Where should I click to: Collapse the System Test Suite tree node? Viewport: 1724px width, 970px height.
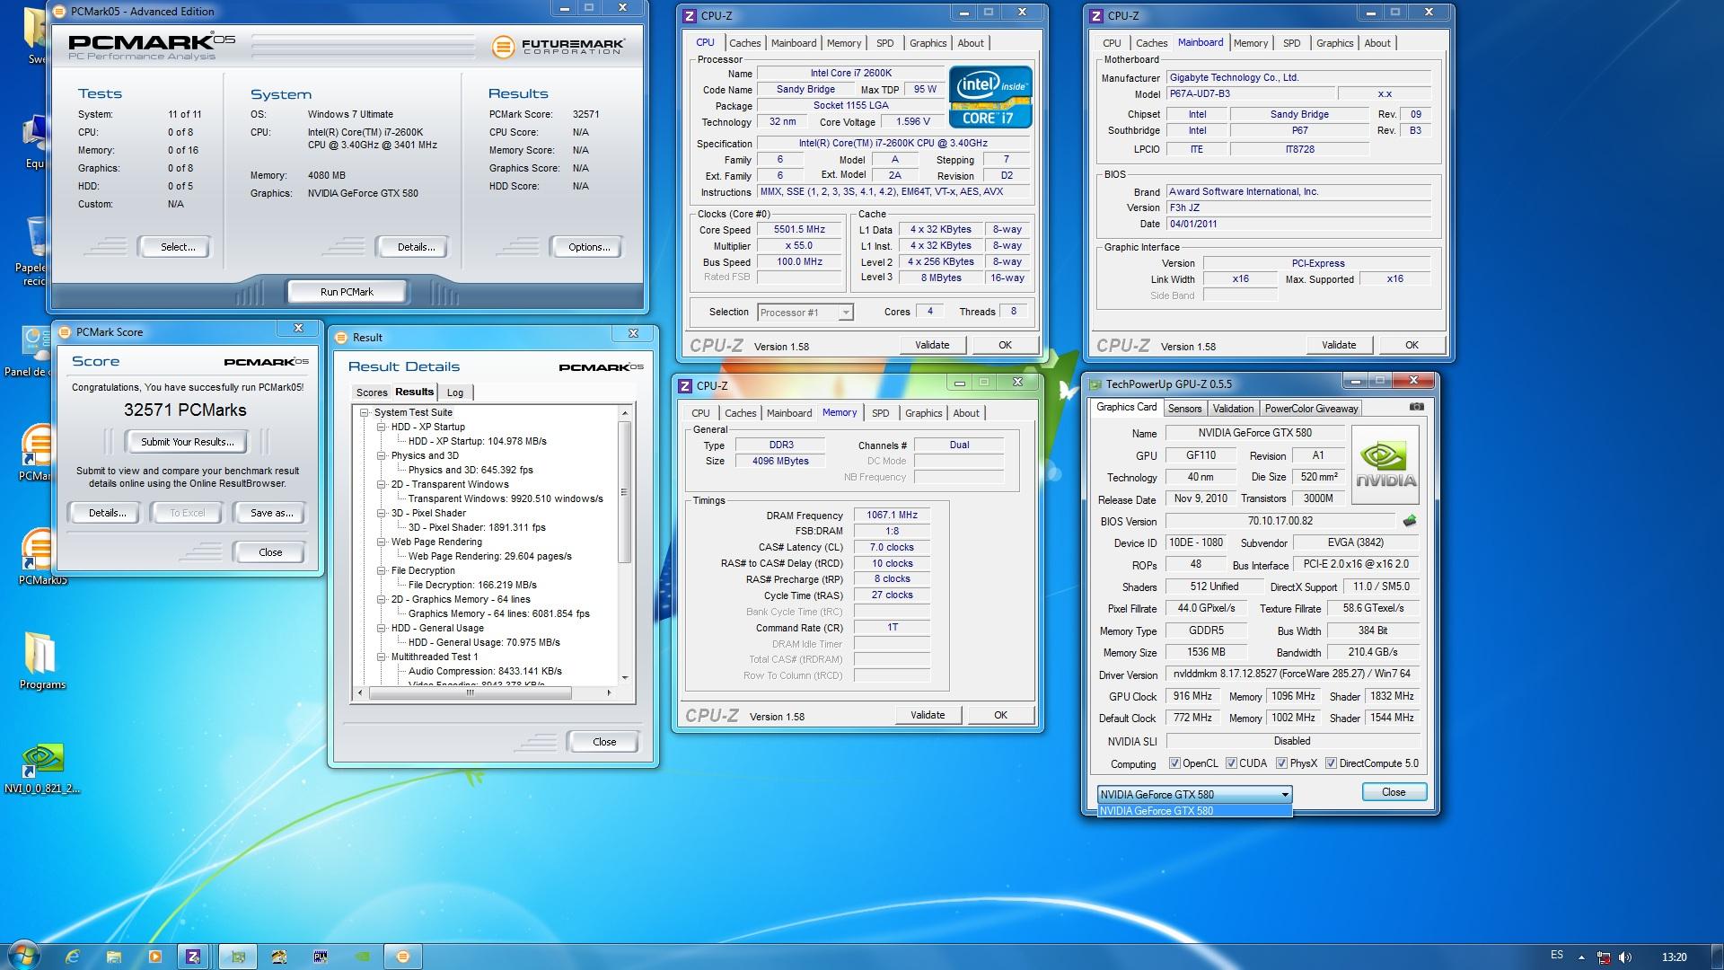(365, 412)
